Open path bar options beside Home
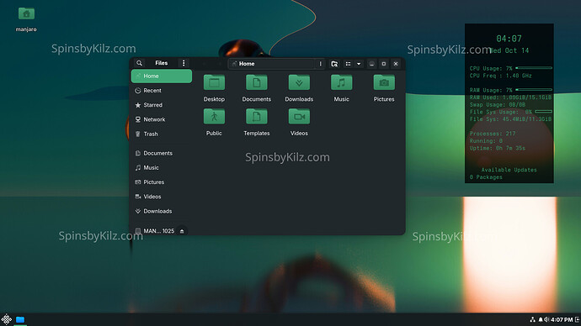The width and height of the screenshot is (581, 326). [x=321, y=64]
